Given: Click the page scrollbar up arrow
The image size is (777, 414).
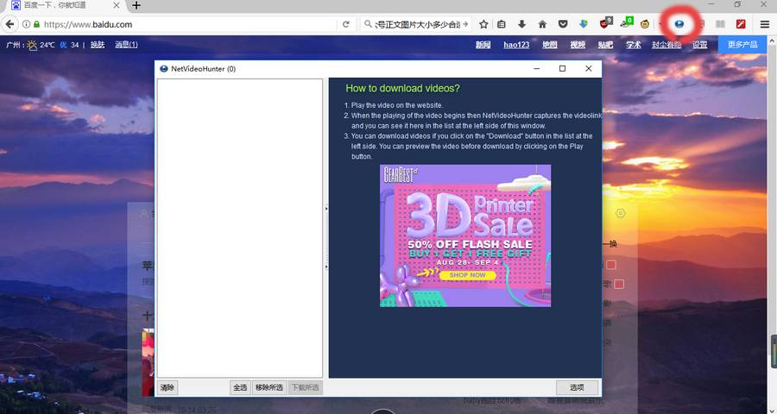Looking at the screenshot, I should tap(774, 39).
